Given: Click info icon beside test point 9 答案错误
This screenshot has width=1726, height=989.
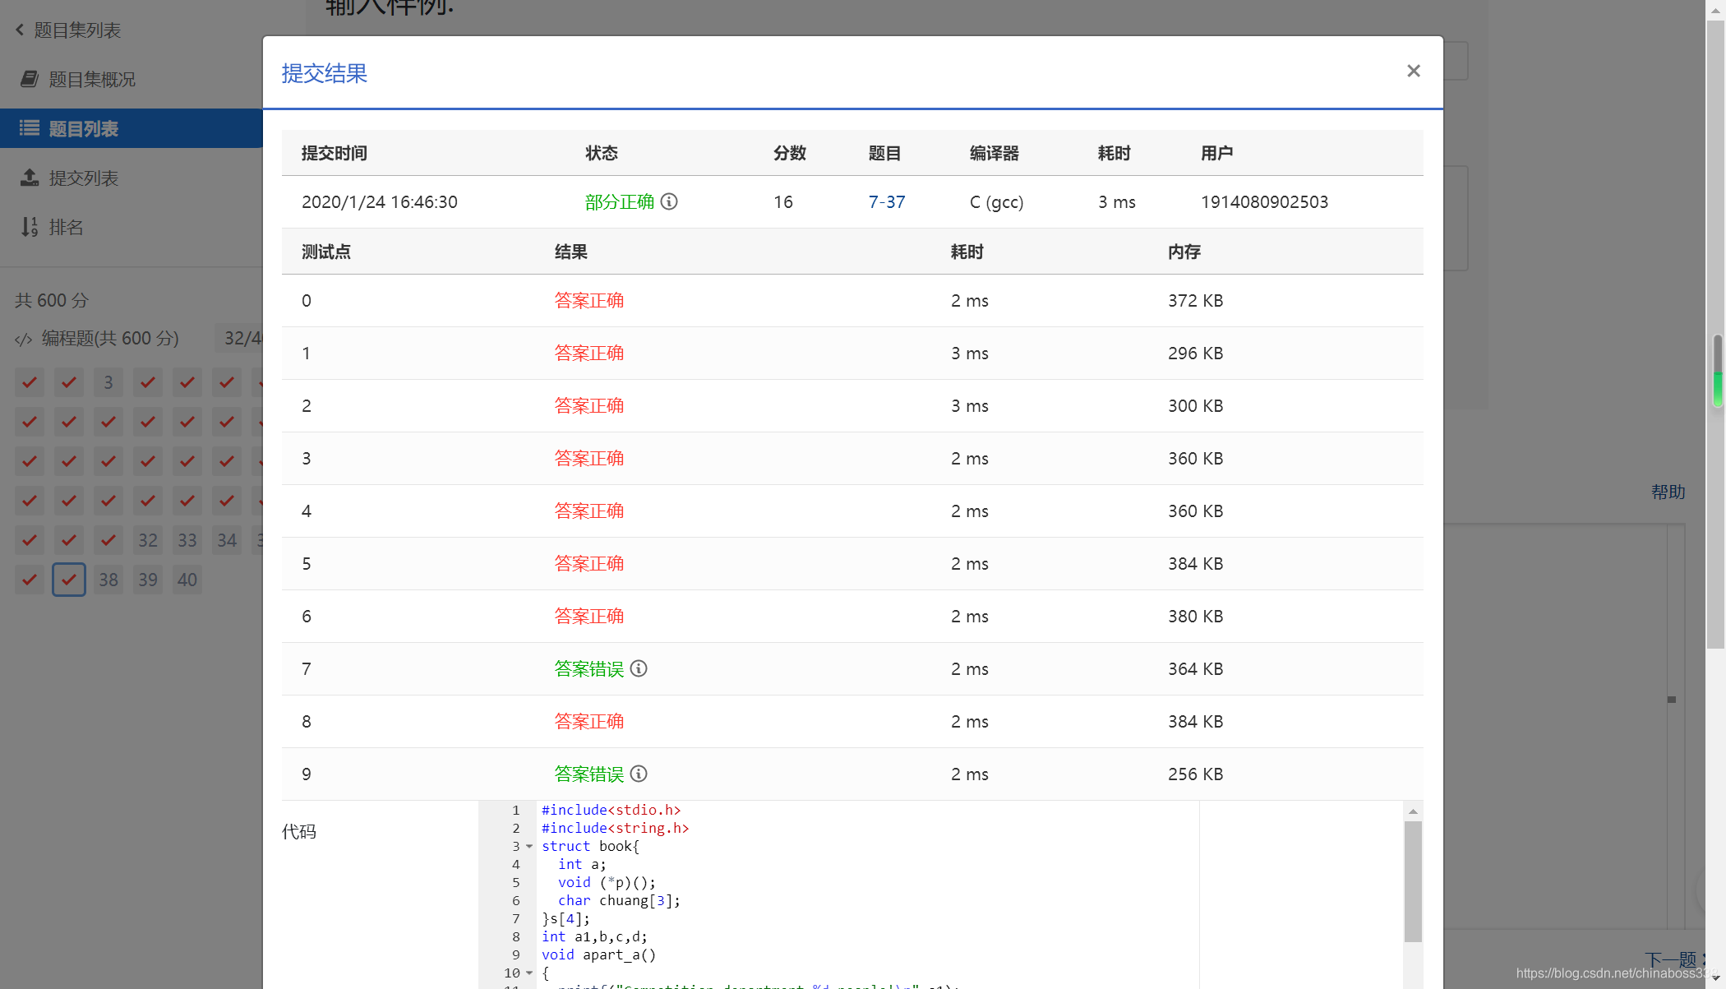Looking at the screenshot, I should [639, 774].
